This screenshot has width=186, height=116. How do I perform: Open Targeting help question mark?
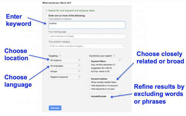coord(60,56)
